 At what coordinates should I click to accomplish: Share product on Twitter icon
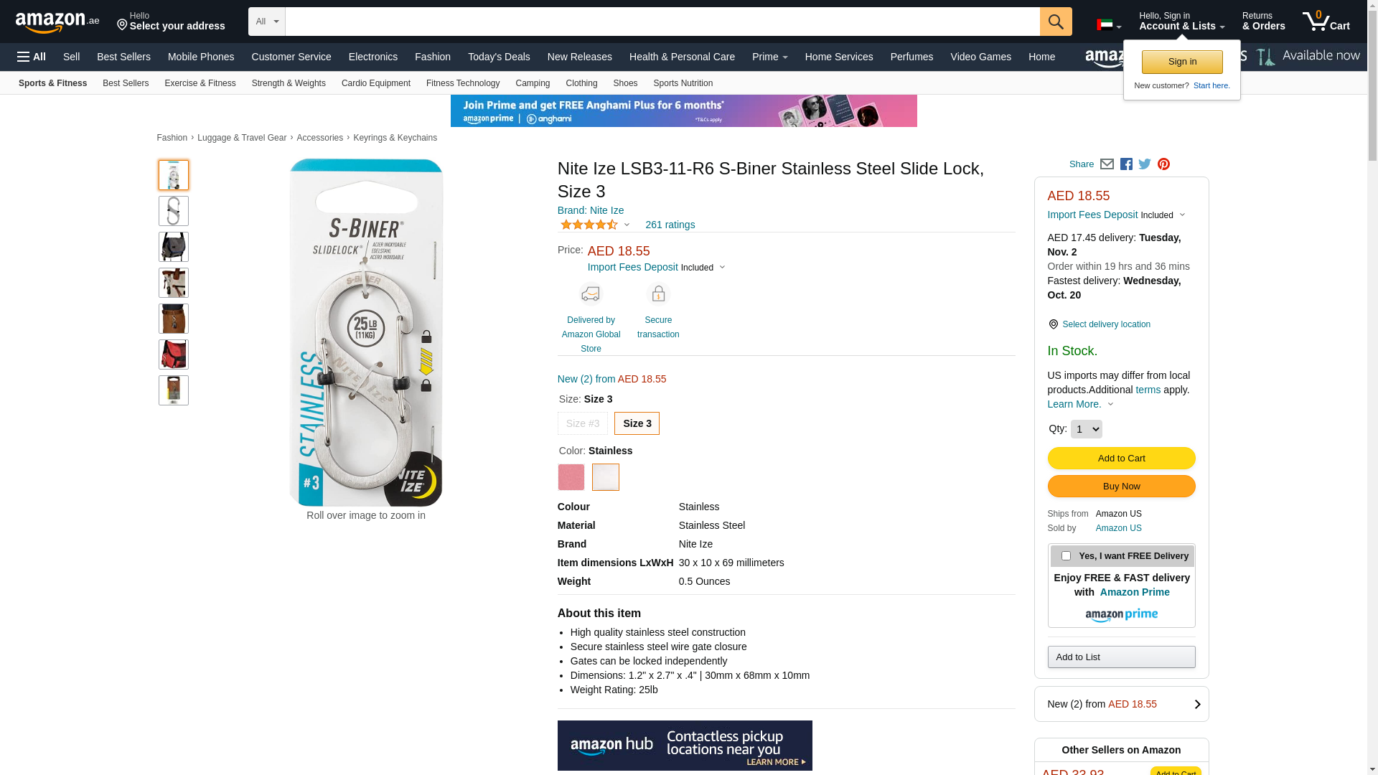pyautogui.click(x=1145, y=164)
